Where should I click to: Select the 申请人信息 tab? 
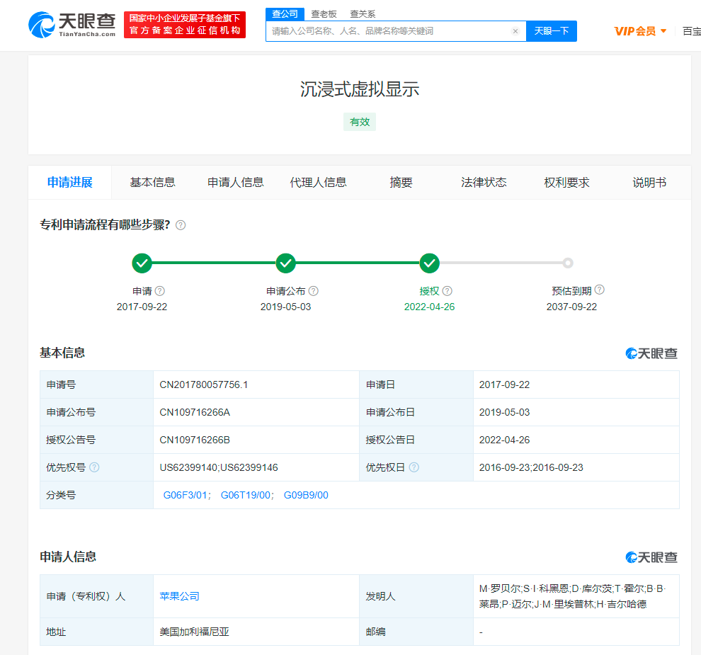coord(236,183)
